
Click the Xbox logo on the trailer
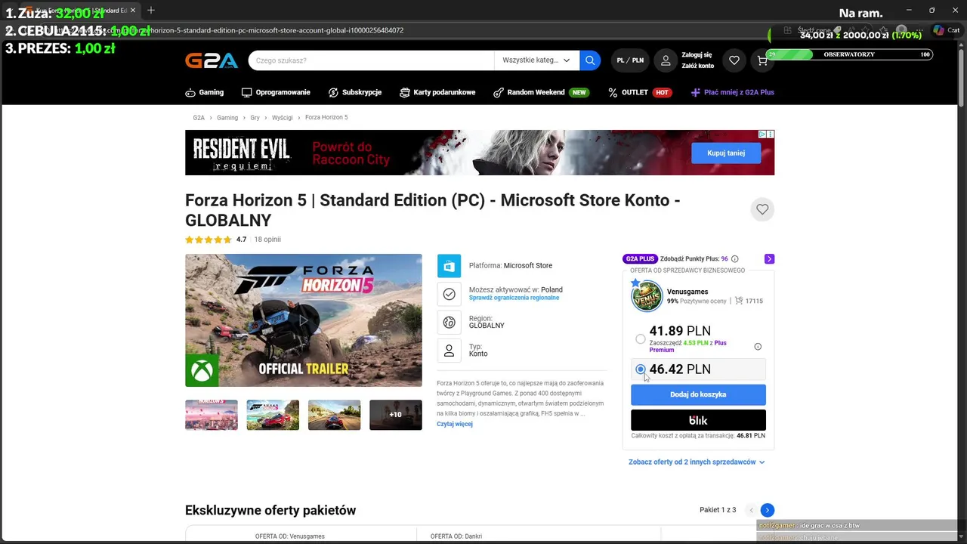[202, 370]
